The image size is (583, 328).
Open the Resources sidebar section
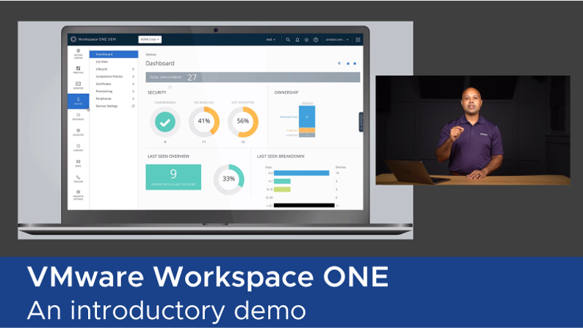[78, 117]
